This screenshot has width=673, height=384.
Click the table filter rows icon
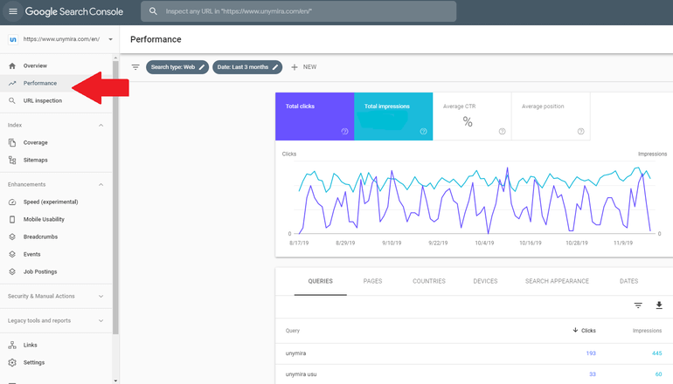638,305
